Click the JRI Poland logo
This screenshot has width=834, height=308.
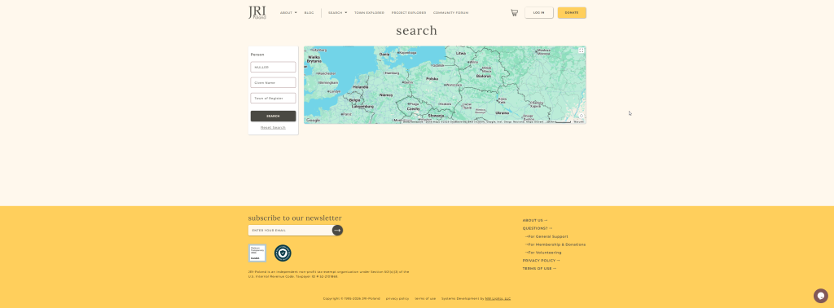(x=257, y=13)
